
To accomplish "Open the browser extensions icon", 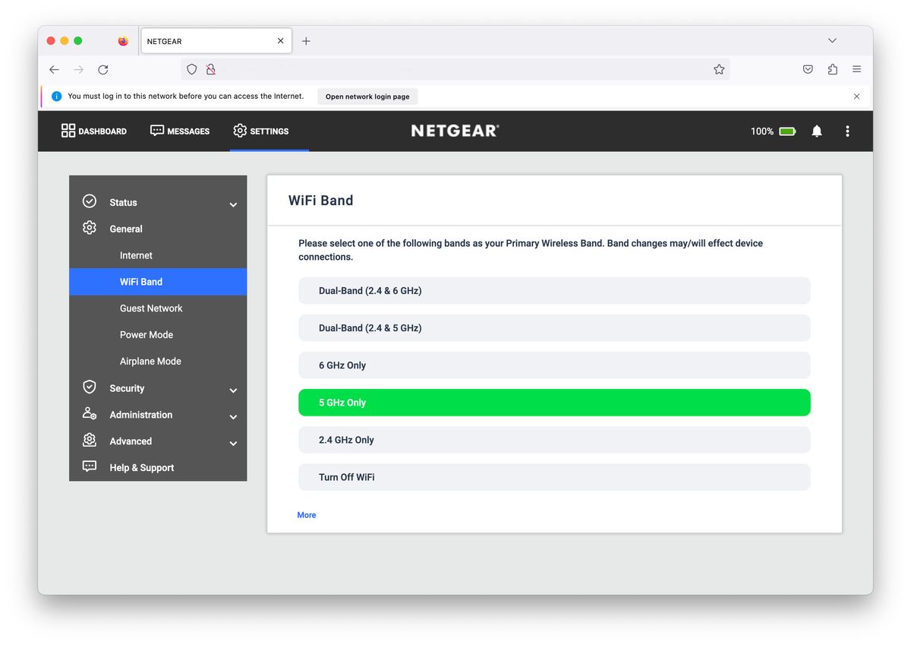I will click(x=832, y=69).
